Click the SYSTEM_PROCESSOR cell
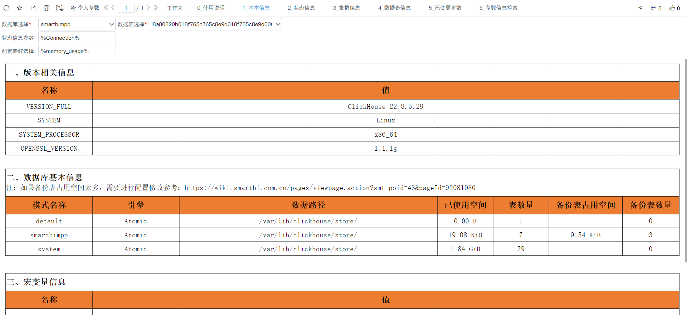687x315 pixels. pos(49,135)
